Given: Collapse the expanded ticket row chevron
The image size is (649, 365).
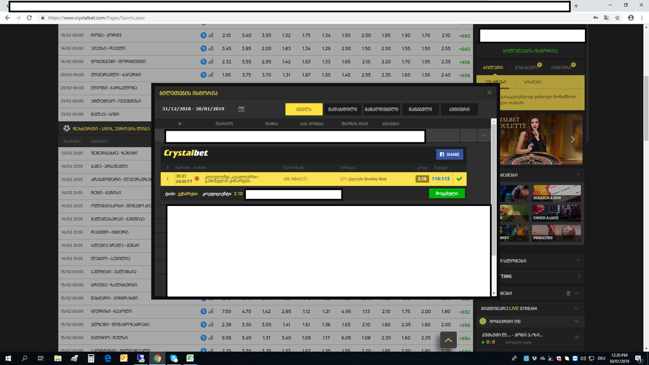Looking at the screenshot, I should tap(484, 136).
